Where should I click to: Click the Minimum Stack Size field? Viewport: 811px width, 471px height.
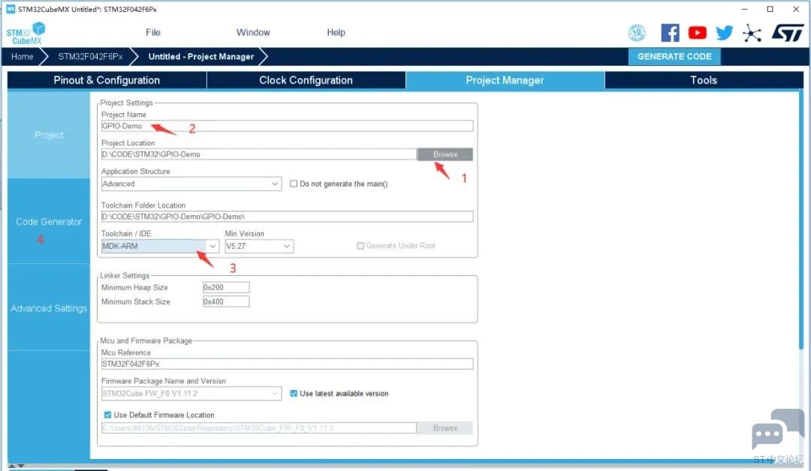226,301
